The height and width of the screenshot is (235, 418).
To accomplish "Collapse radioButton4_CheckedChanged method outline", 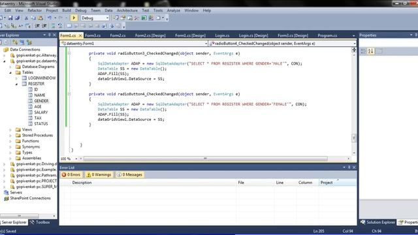I will (x=69, y=94).
